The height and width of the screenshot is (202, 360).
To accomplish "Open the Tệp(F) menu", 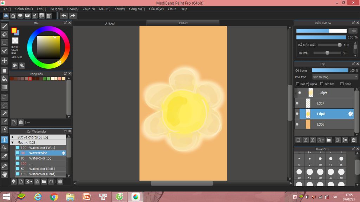I will (x=6, y=9).
